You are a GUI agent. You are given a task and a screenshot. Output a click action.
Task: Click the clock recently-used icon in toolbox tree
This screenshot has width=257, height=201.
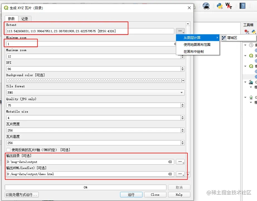point(251,45)
